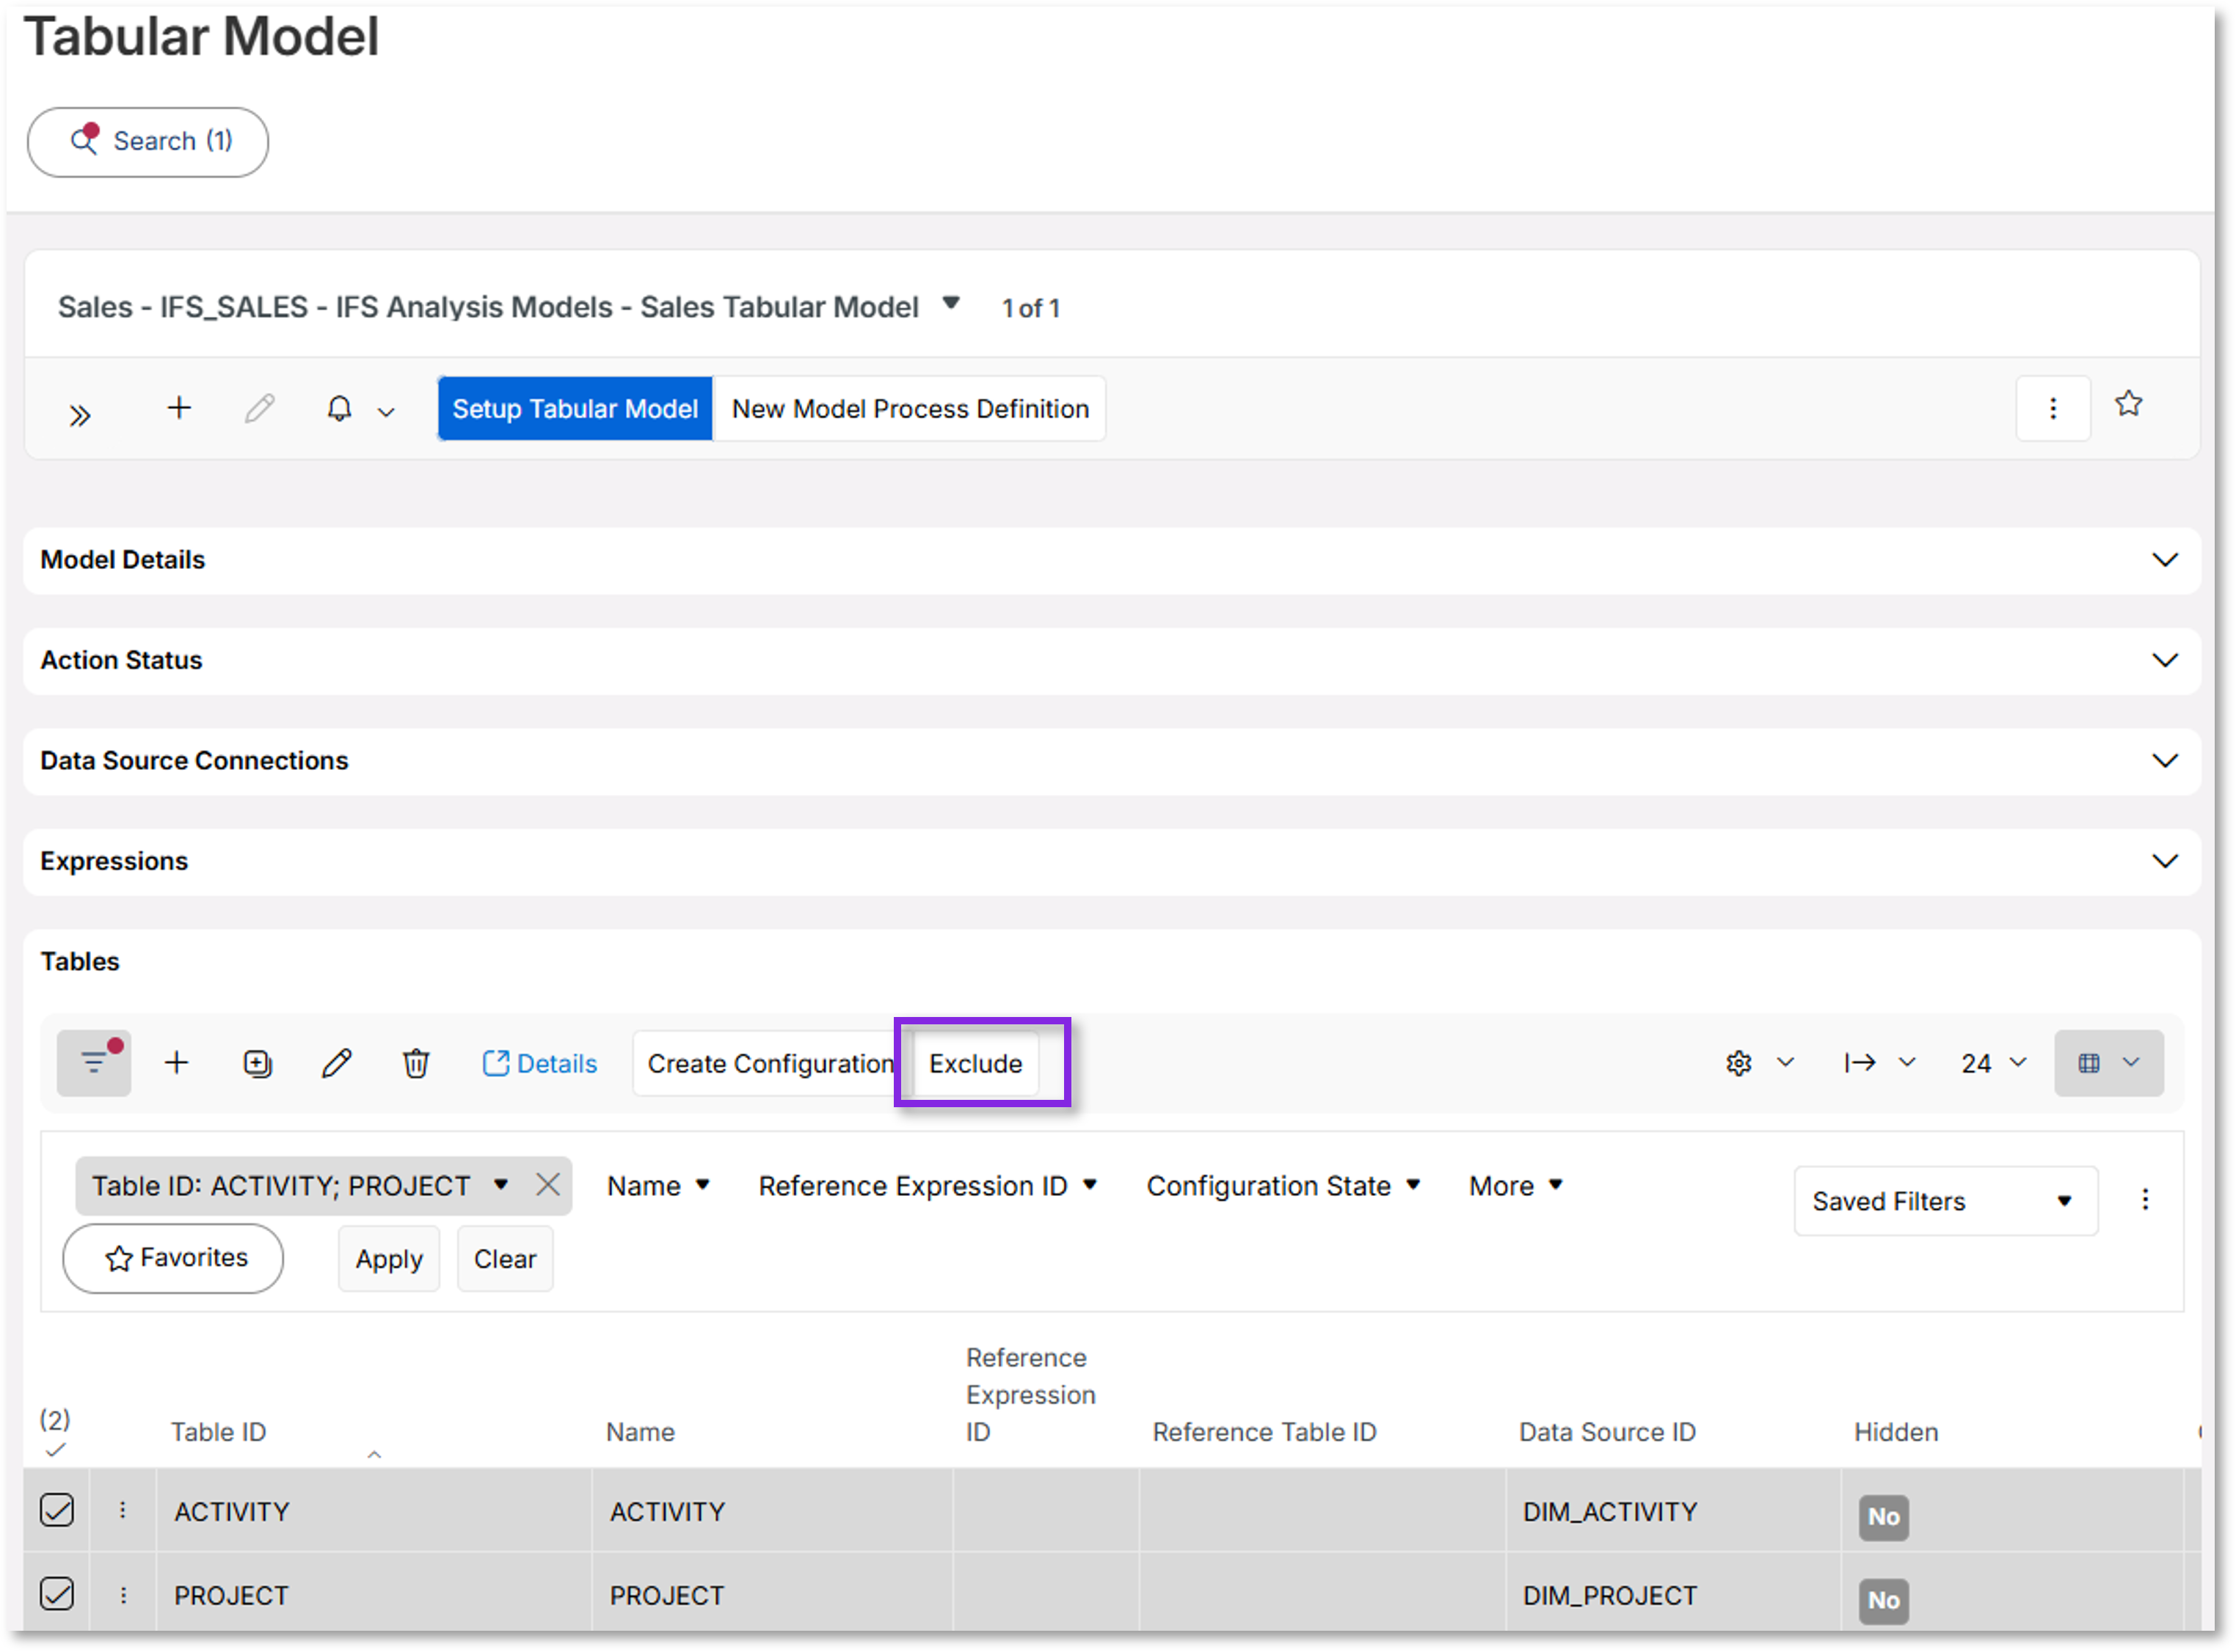Open the record selector dropdown arrow
Screen dimensions: 2236x1652
tap(951, 303)
